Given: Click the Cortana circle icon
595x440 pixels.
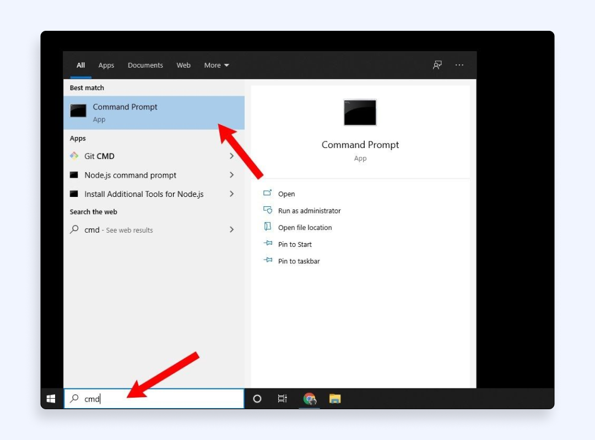Looking at the screenshot, I should [257, 399].
